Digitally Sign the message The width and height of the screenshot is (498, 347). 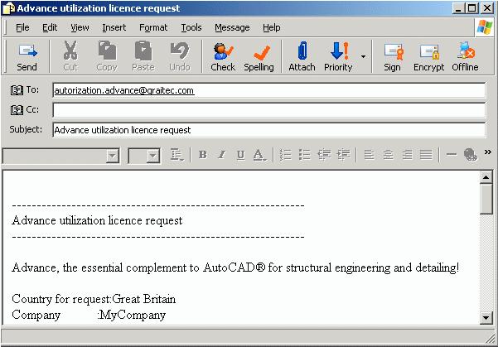(392, 56)
